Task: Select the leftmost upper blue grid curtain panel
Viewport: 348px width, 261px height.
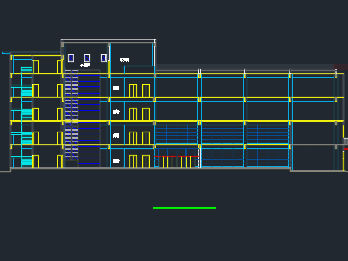Action: pyautogui.click(x=177, y=134)
